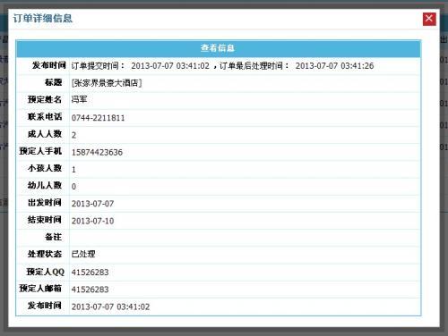448x336 pixels.
Task: Click the 幼儿人数 label
Action: tap(45, 185)
